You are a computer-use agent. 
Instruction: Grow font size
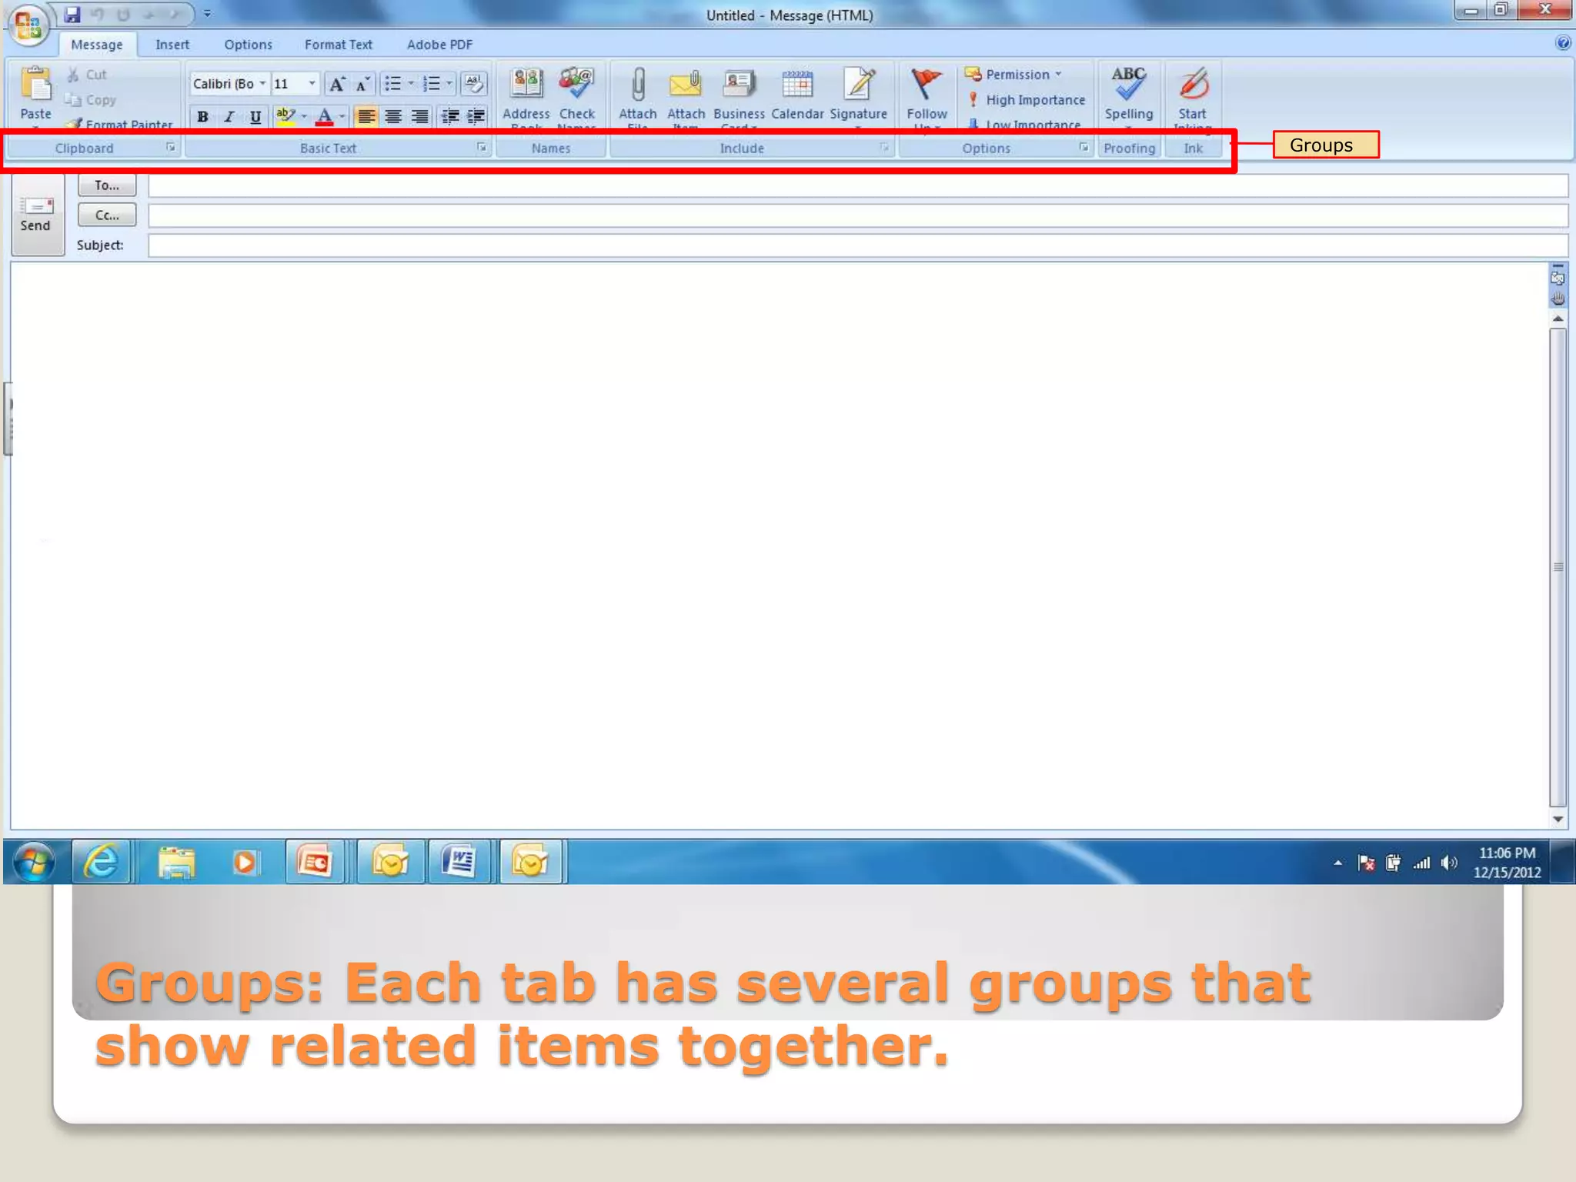pos(336,84)
